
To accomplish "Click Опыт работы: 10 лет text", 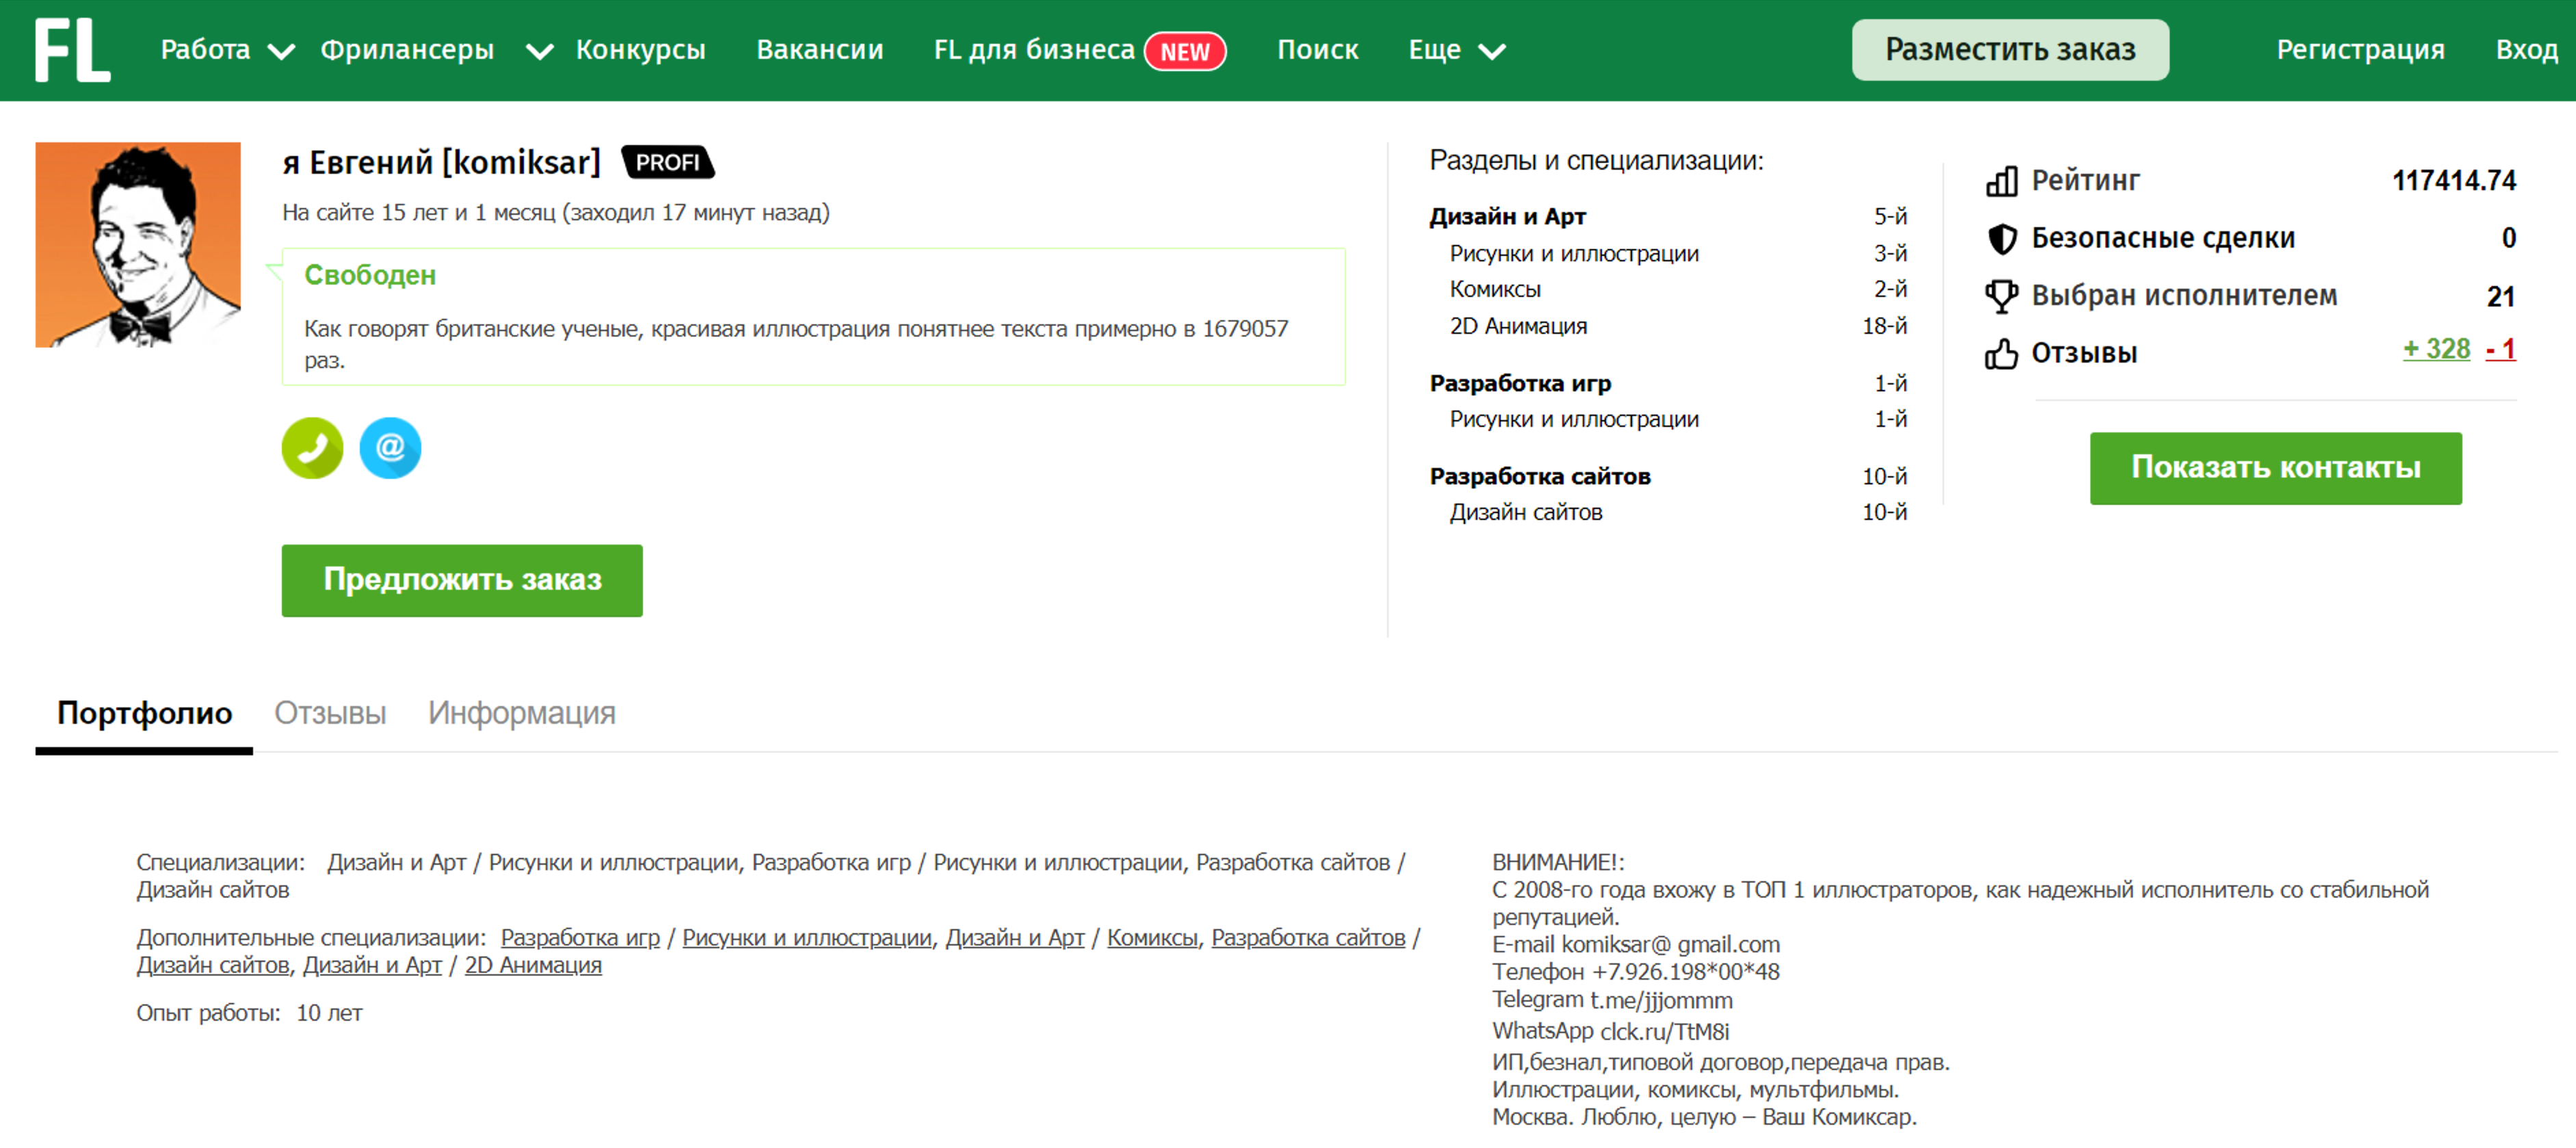I will click(x=249, y=1014).
